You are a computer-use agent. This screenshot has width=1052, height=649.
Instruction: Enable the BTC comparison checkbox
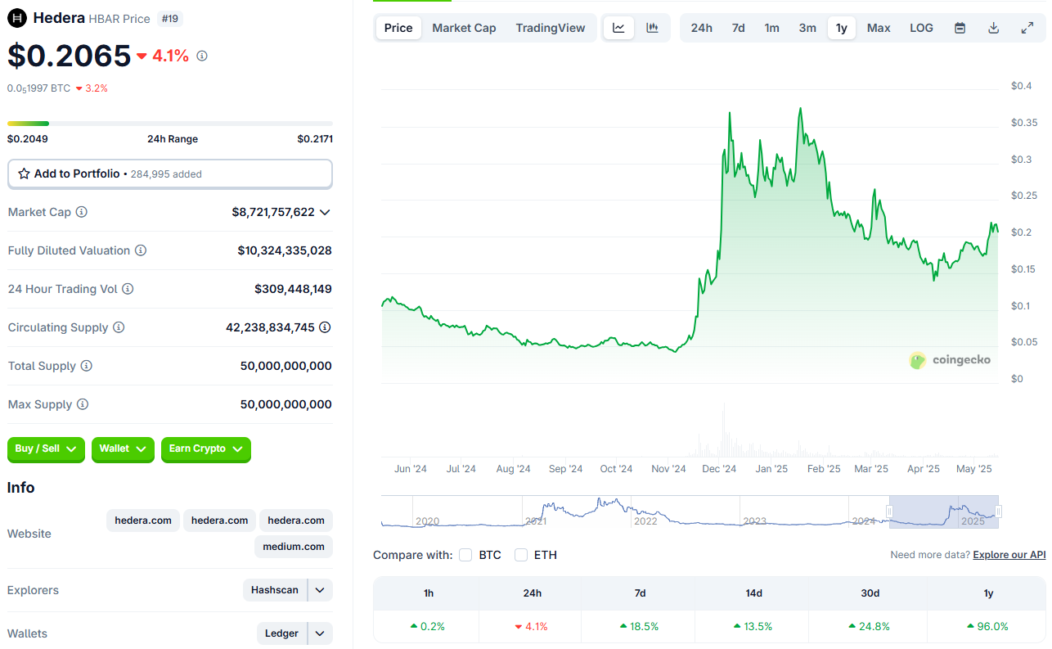click(x=465, y=555)
